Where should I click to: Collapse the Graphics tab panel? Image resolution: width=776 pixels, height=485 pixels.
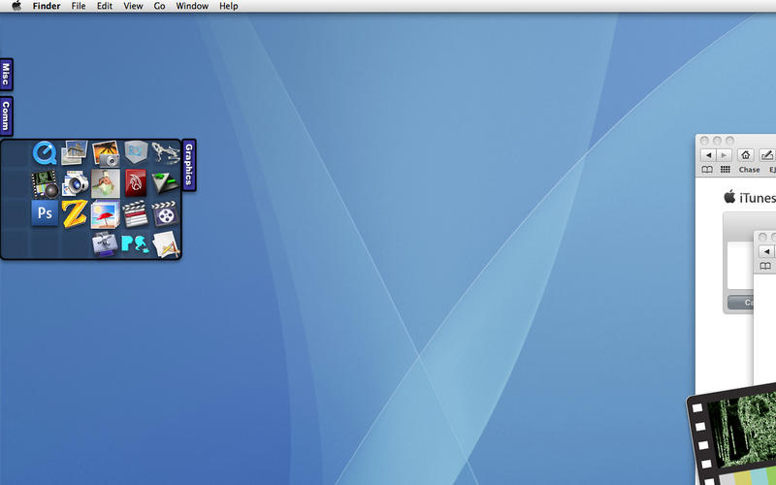[x=189, y=165]
